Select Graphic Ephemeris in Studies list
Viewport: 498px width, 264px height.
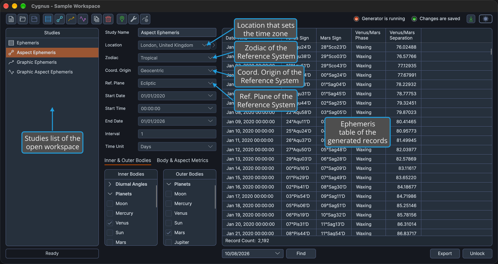point(52,62)
